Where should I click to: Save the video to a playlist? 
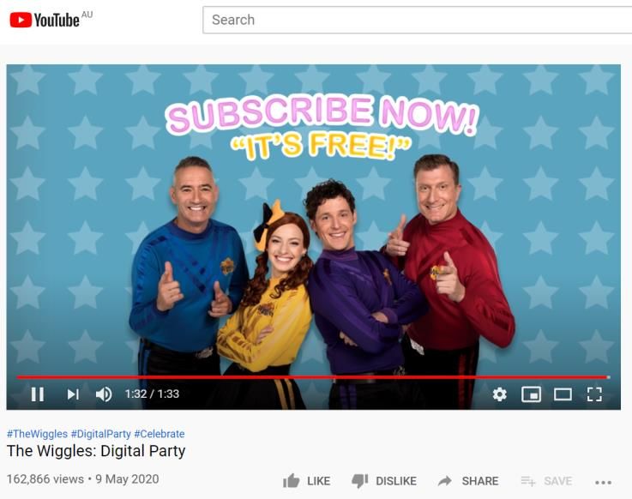[x=546, y=480]
